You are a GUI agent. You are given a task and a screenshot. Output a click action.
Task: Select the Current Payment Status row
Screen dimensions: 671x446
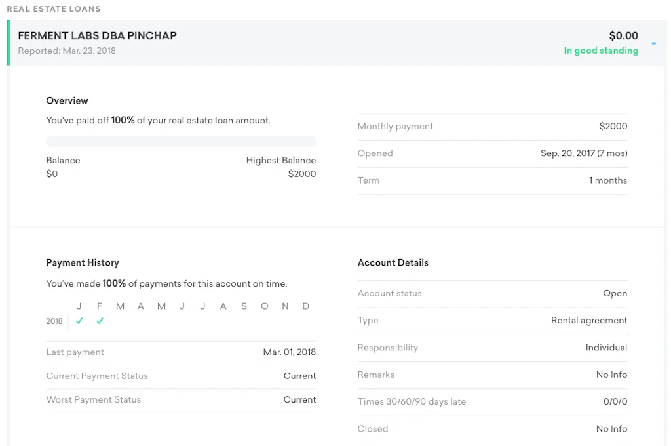pyautogui.click(x=181, y=376)
